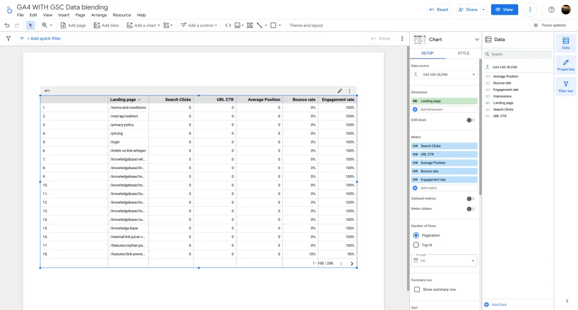Open the Add a control dropdown
Screen dimensions: 578x310
coord(199,25)
